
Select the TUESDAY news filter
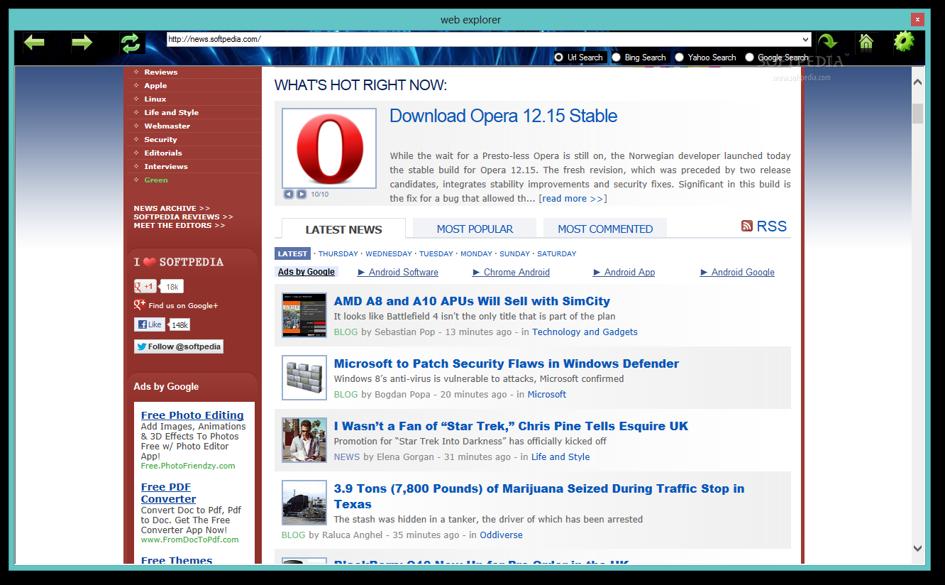pyautogui.click(x=436, y=253)
